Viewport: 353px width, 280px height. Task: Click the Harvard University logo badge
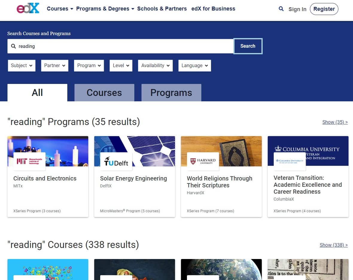[x=203, y=161]
